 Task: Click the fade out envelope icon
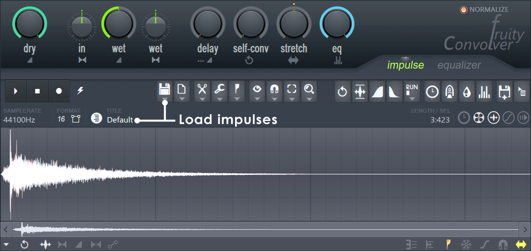pos(394,92)
